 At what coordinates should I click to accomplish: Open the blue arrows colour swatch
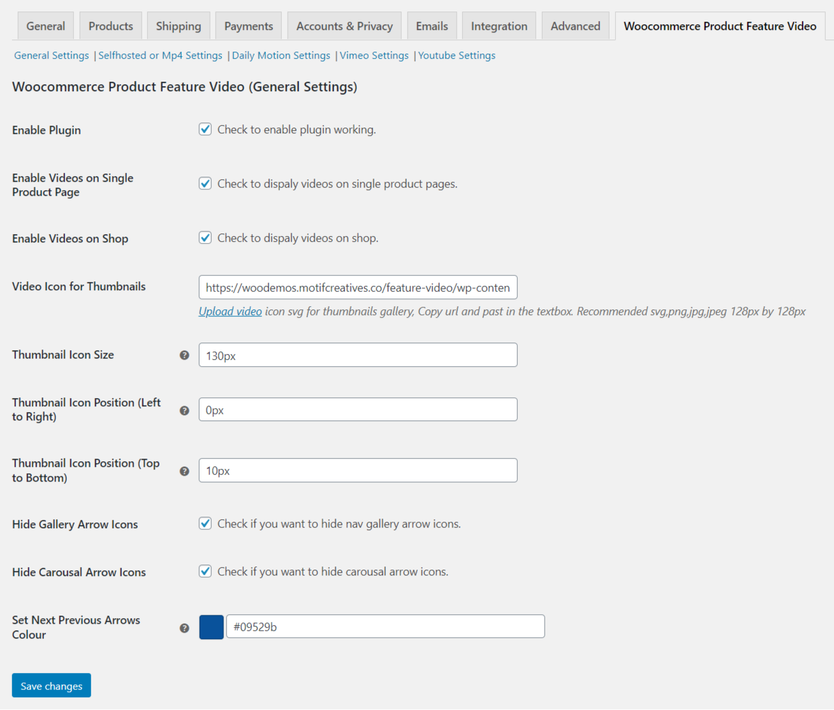click(212, 627)
